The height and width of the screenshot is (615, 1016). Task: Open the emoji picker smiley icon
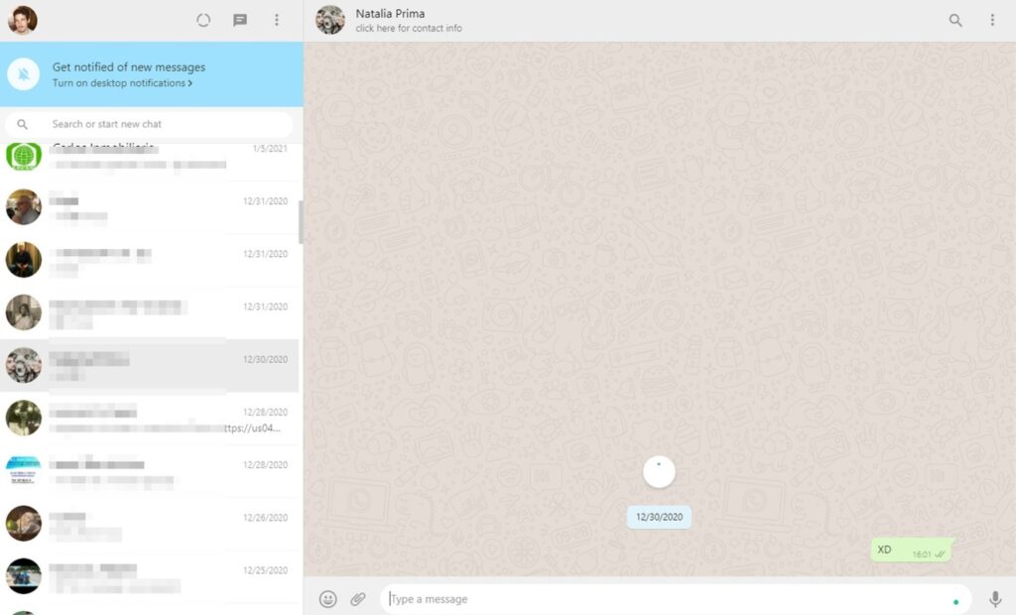pos(327,599)
